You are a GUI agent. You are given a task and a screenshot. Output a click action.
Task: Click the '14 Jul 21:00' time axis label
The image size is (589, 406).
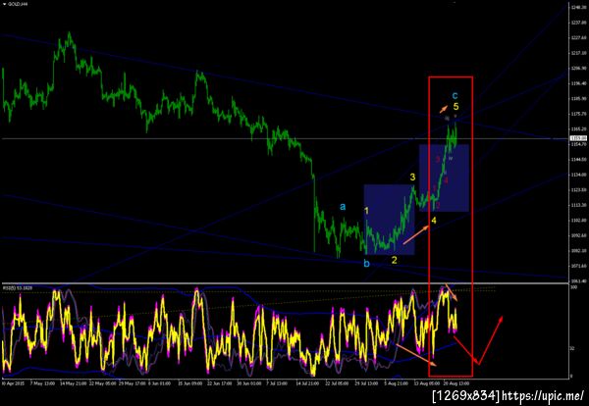(307, 383)
